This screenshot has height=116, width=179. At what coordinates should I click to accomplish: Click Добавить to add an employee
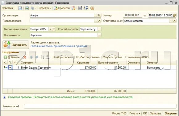11,57
